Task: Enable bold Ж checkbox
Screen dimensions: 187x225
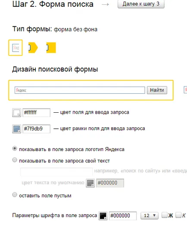Action: tap(165, 215)
